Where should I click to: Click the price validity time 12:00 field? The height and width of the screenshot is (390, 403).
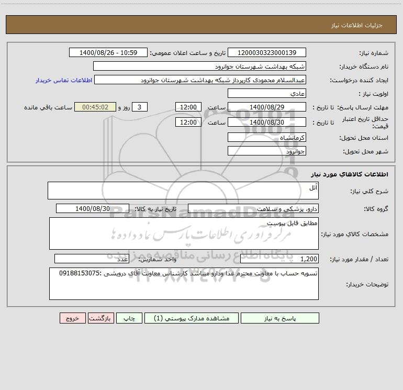pyautogui.click(x=188, y=122)
